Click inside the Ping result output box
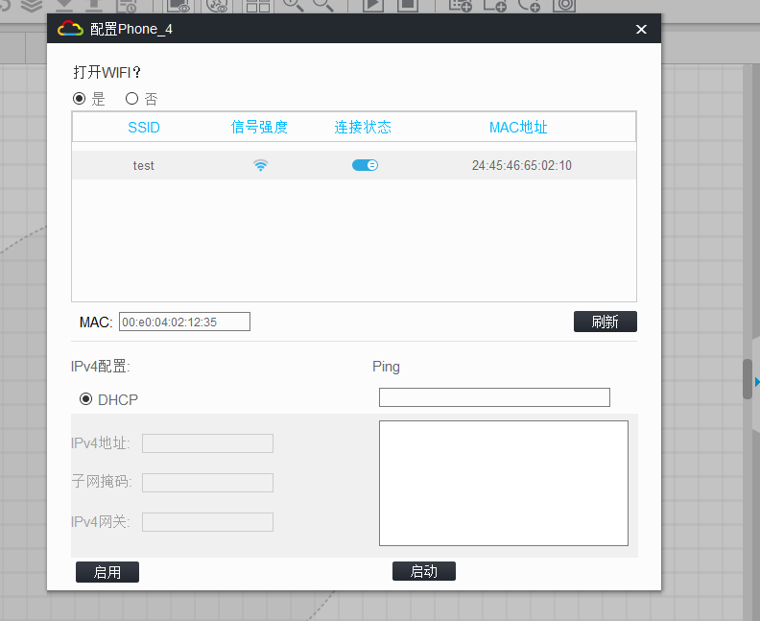The image size is (760, 621). 504,483
